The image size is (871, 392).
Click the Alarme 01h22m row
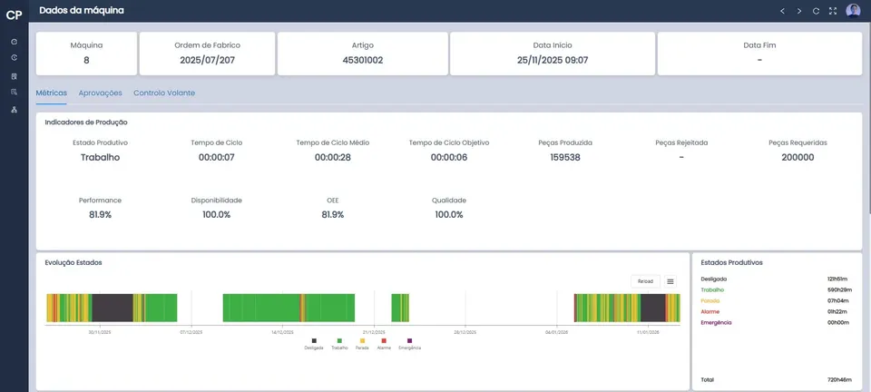[776, 311]
